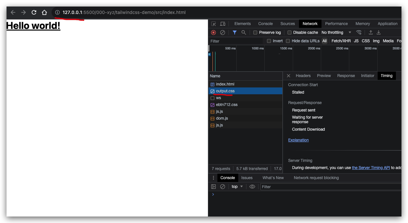The image size is (408, 223).
Task: Show the Initiator tab of the request
Action: coord(368,76)
